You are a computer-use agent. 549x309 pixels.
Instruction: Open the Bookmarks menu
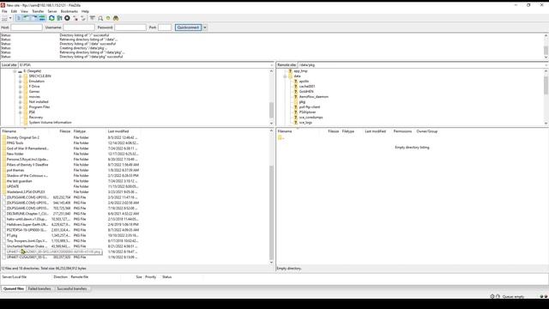coord(69,11)
